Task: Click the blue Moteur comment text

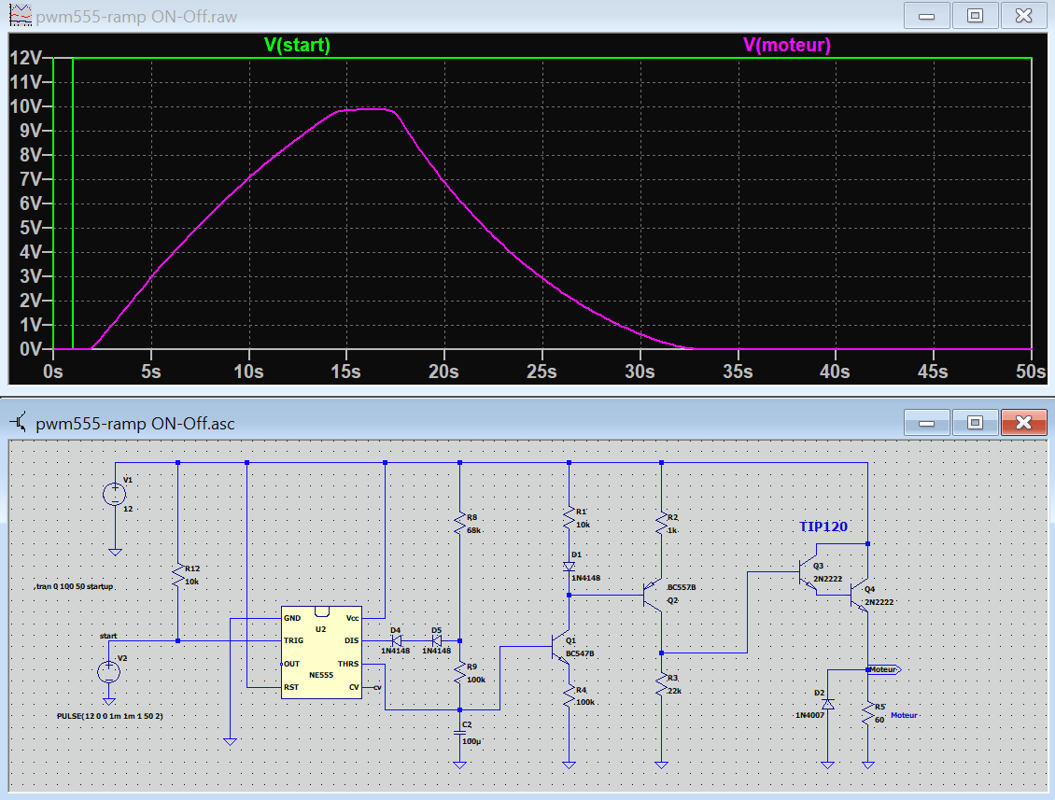Action: pyautogui.click(x=905, y=715)
